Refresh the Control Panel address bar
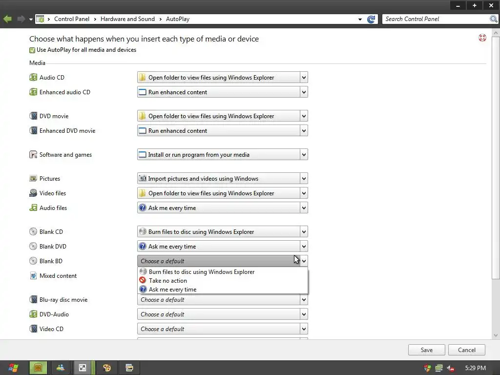Screen dimensions: 500x375 (x=371, y=19)
